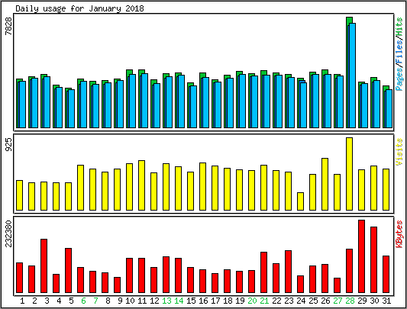The image size is (407, 309).
Task: Click day label 19 on the axis
Action: point(240,301)
